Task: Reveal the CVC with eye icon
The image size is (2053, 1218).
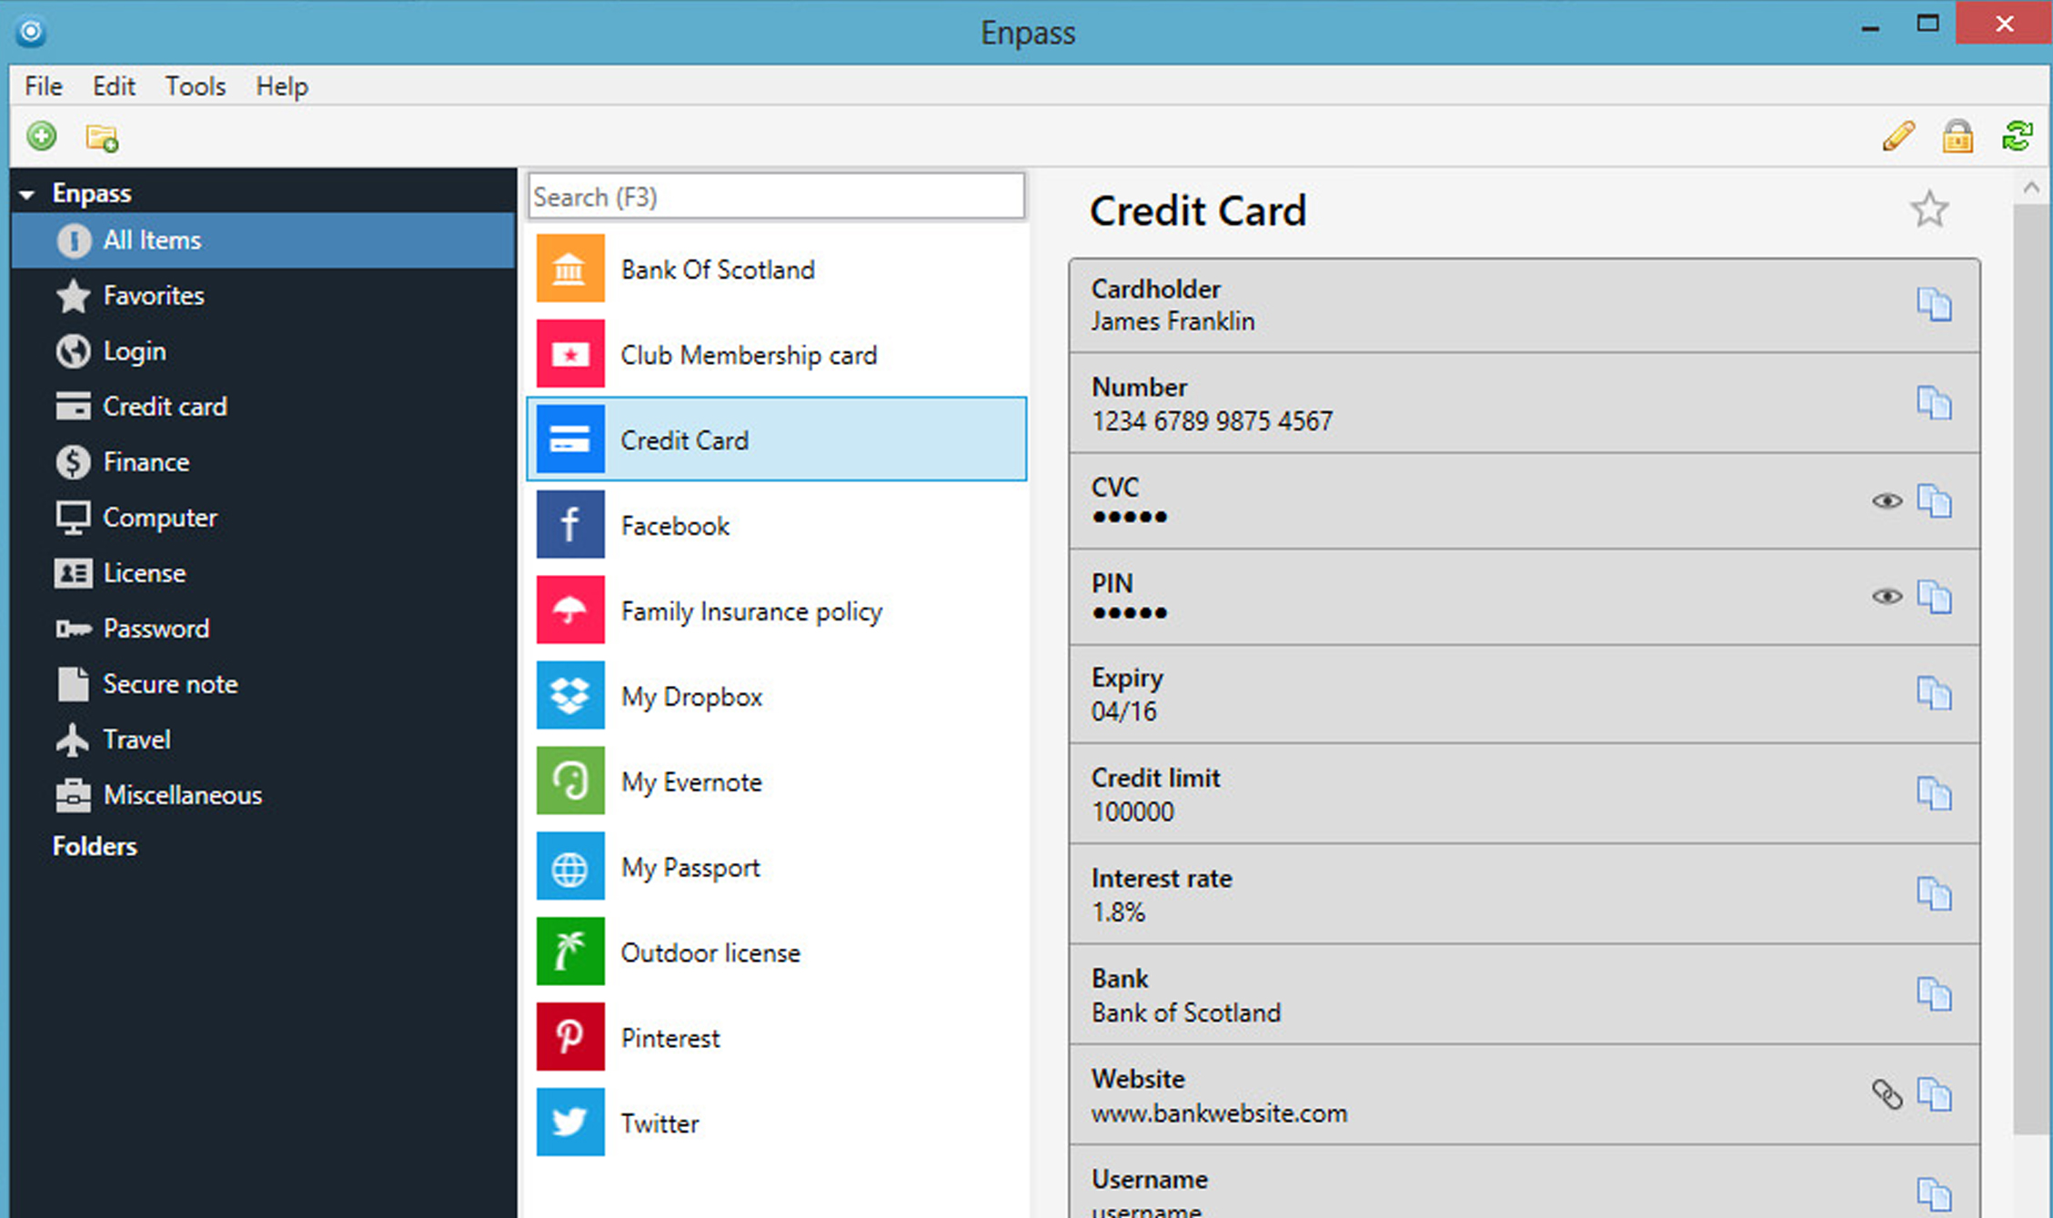Action: 1887,501
